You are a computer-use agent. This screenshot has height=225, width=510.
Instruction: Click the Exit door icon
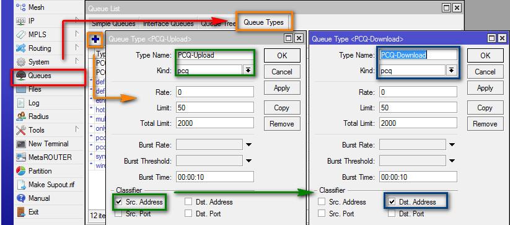(x=21, y=212)
